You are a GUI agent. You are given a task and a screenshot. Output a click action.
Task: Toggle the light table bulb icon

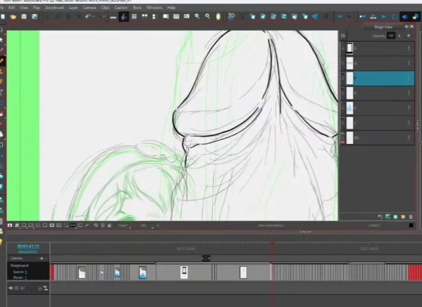(x=218, y=17)
